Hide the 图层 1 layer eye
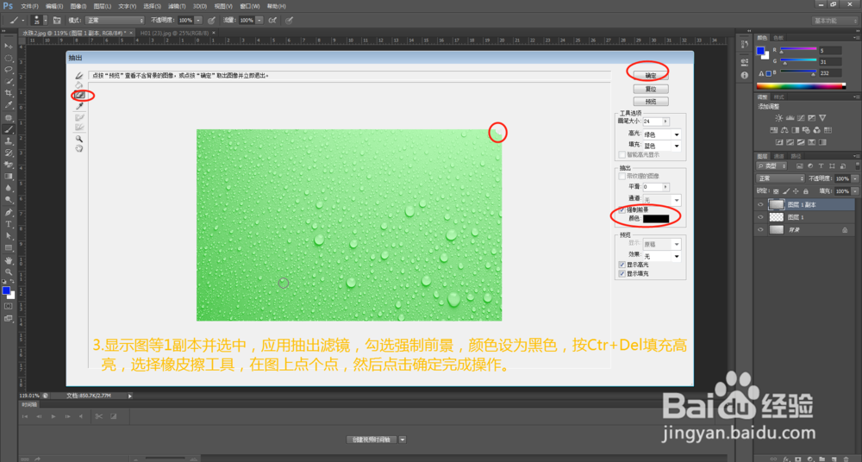Image resolution: width=862 pixels, height=462 pixels. 761,217
